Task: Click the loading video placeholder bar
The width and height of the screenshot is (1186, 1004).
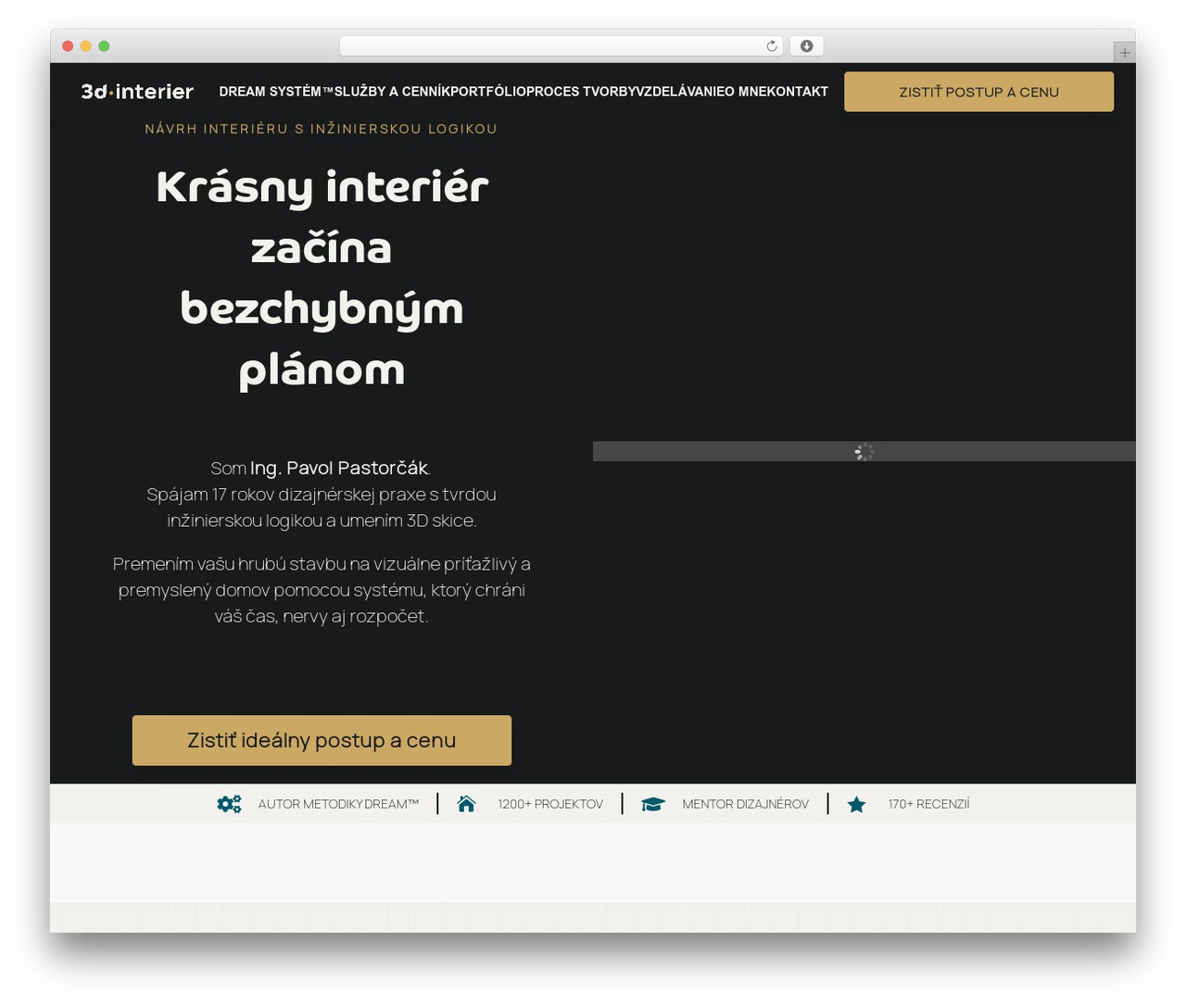Action: (x=864, y=451)
